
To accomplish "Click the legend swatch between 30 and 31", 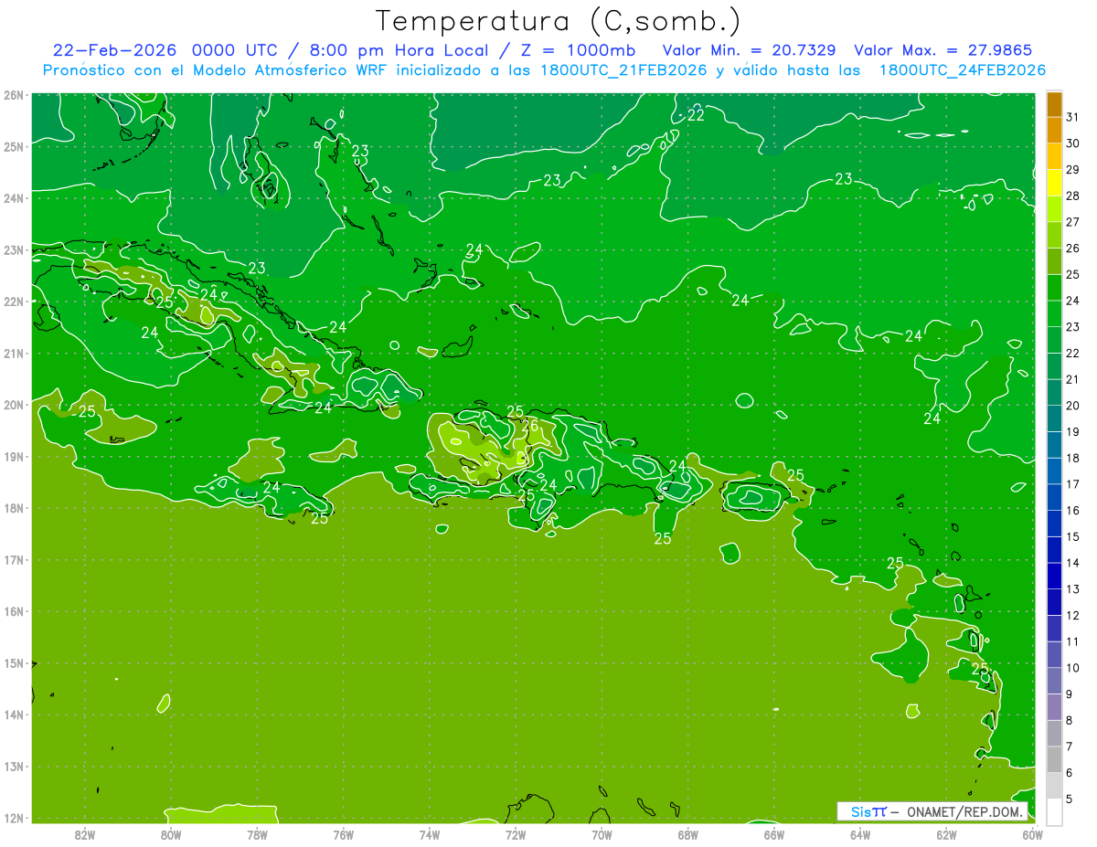I will [x=1055, y=131].
